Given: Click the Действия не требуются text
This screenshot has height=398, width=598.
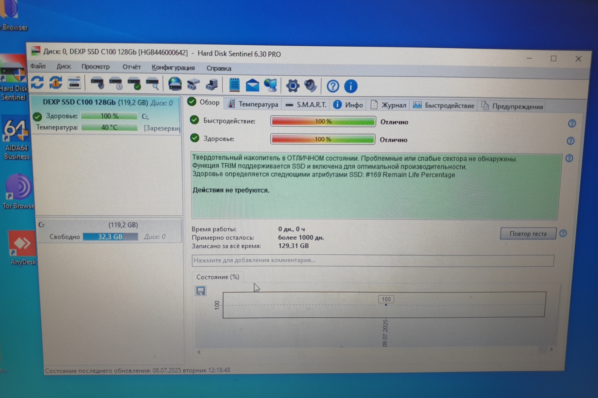Looking at the screenshot, I should click(x=231, y=190).
